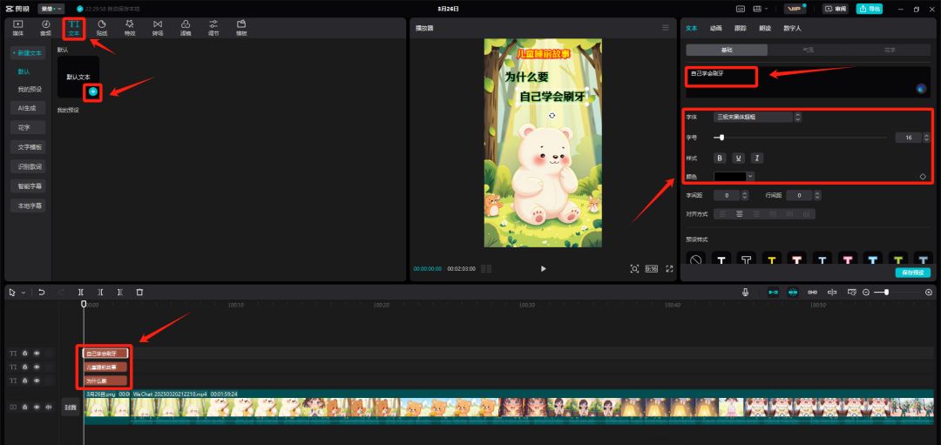
Task: Toggle bold style for the text
Action: [720, 158]
